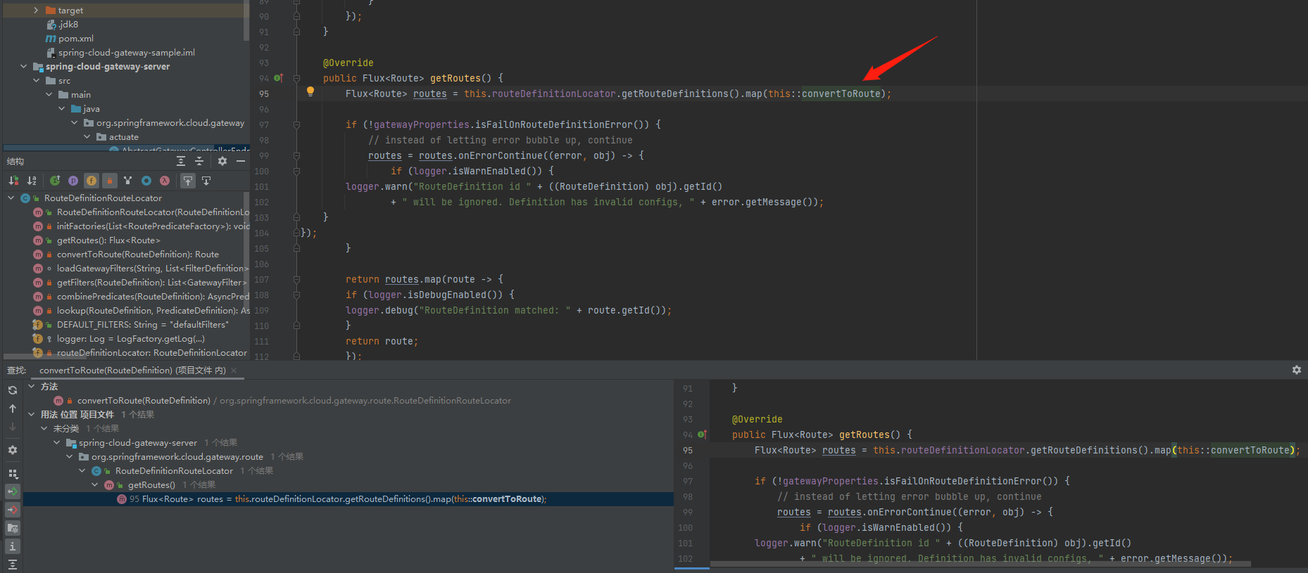Screen dimensions: 1308x573
Task: Open the structure panel settings gear
Action: point(222,161)
